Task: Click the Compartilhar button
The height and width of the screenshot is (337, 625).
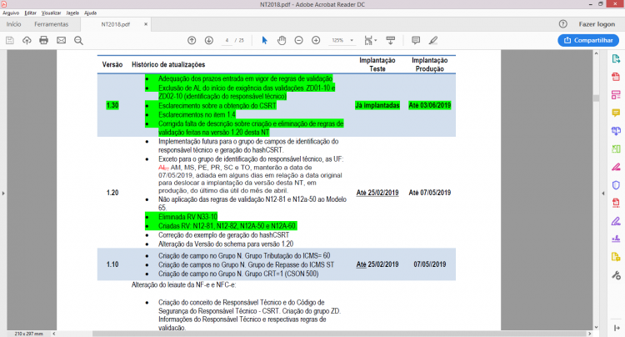Action: coord(588,40)
